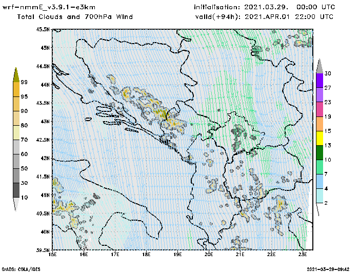This screenshot has width=359, height=272.
Task: Click the 45N latitude label
Action: pyautogui.click(x=45, y=48)
